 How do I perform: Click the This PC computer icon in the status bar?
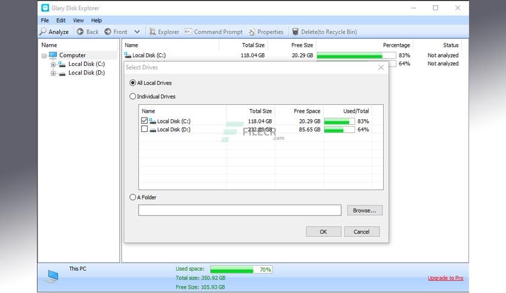(x=51, y=277)
